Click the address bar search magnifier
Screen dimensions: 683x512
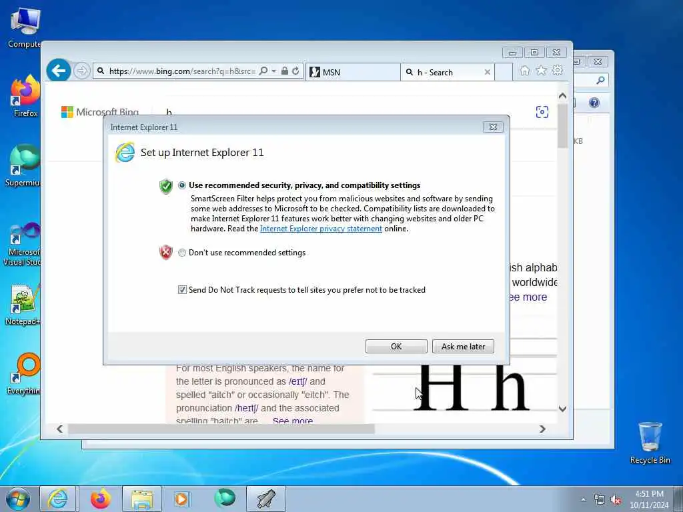263,71
